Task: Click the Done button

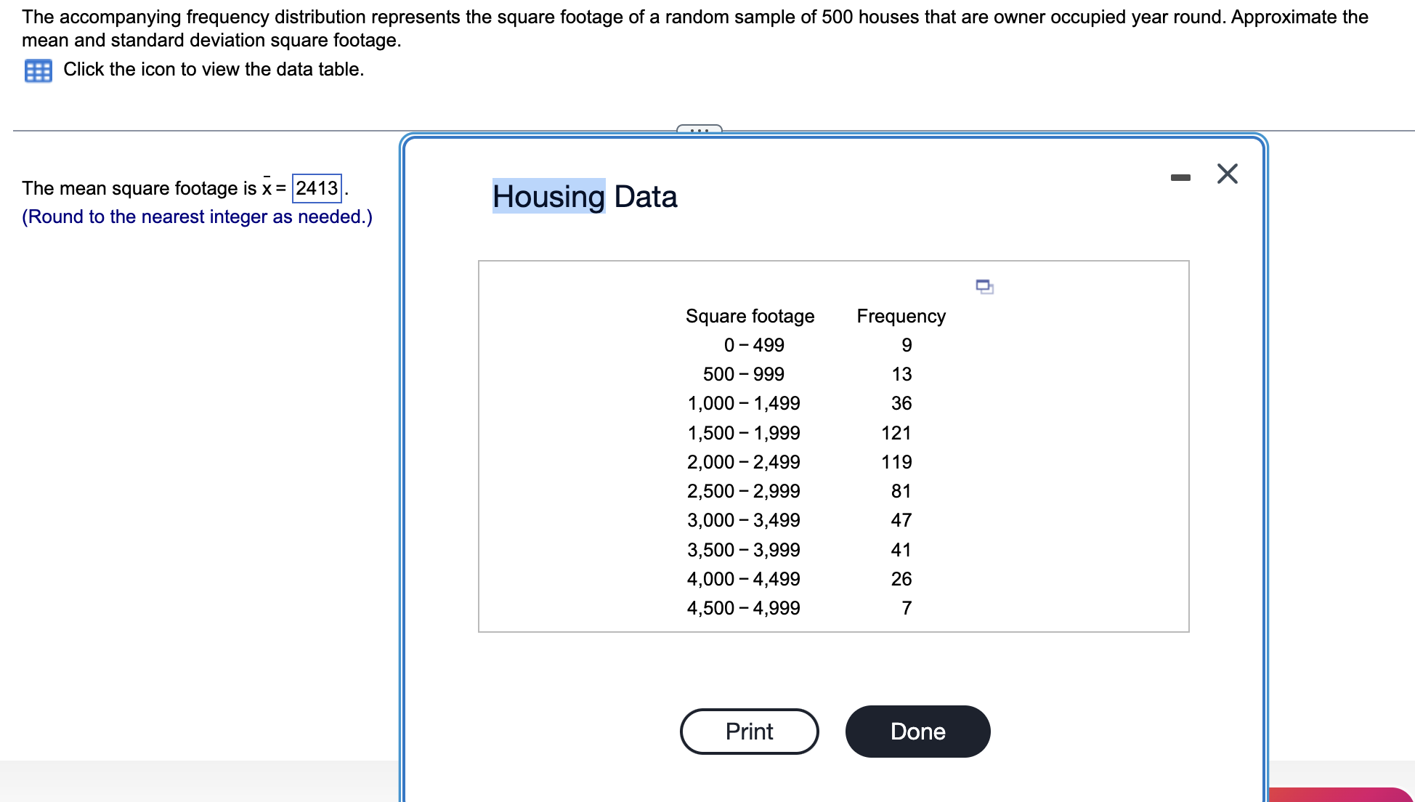Action: 917,732
